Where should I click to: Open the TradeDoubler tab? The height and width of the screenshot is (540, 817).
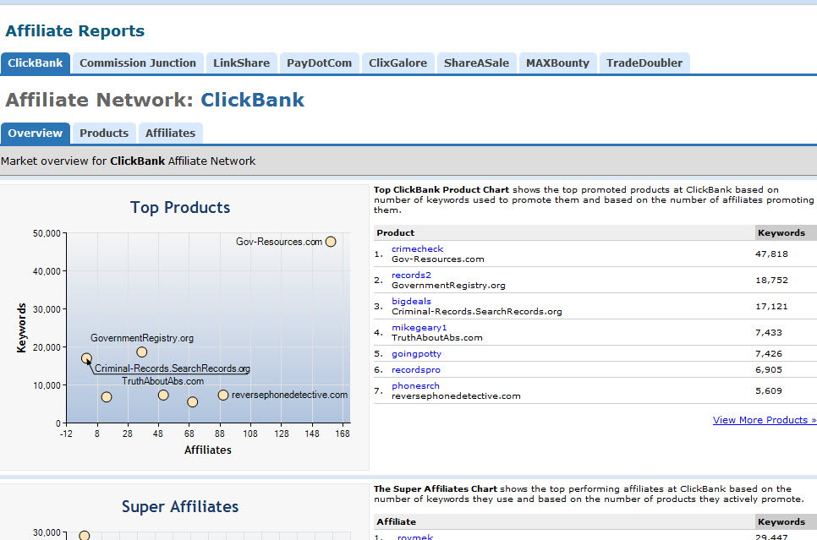coord(644,63)
